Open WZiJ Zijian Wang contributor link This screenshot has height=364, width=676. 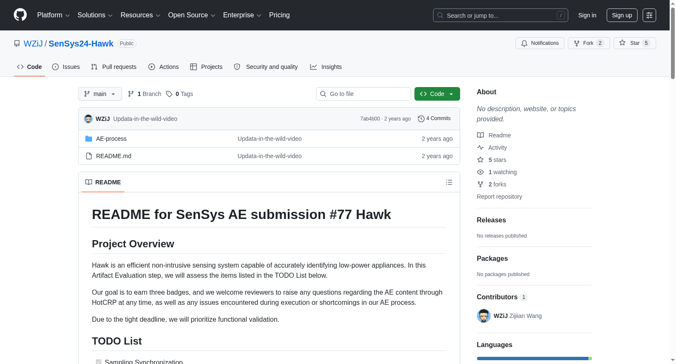[518, 316]
